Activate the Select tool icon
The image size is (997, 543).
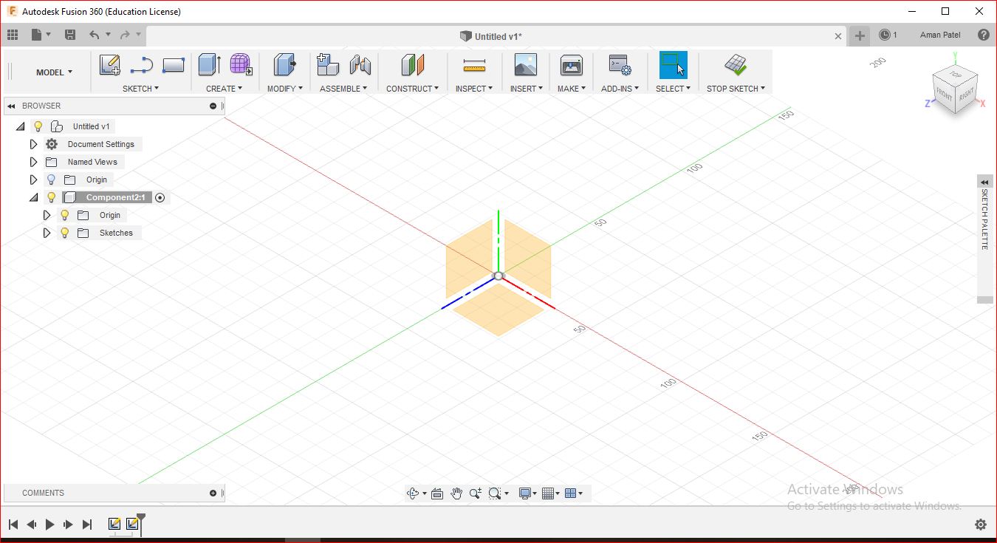[673, 65]
